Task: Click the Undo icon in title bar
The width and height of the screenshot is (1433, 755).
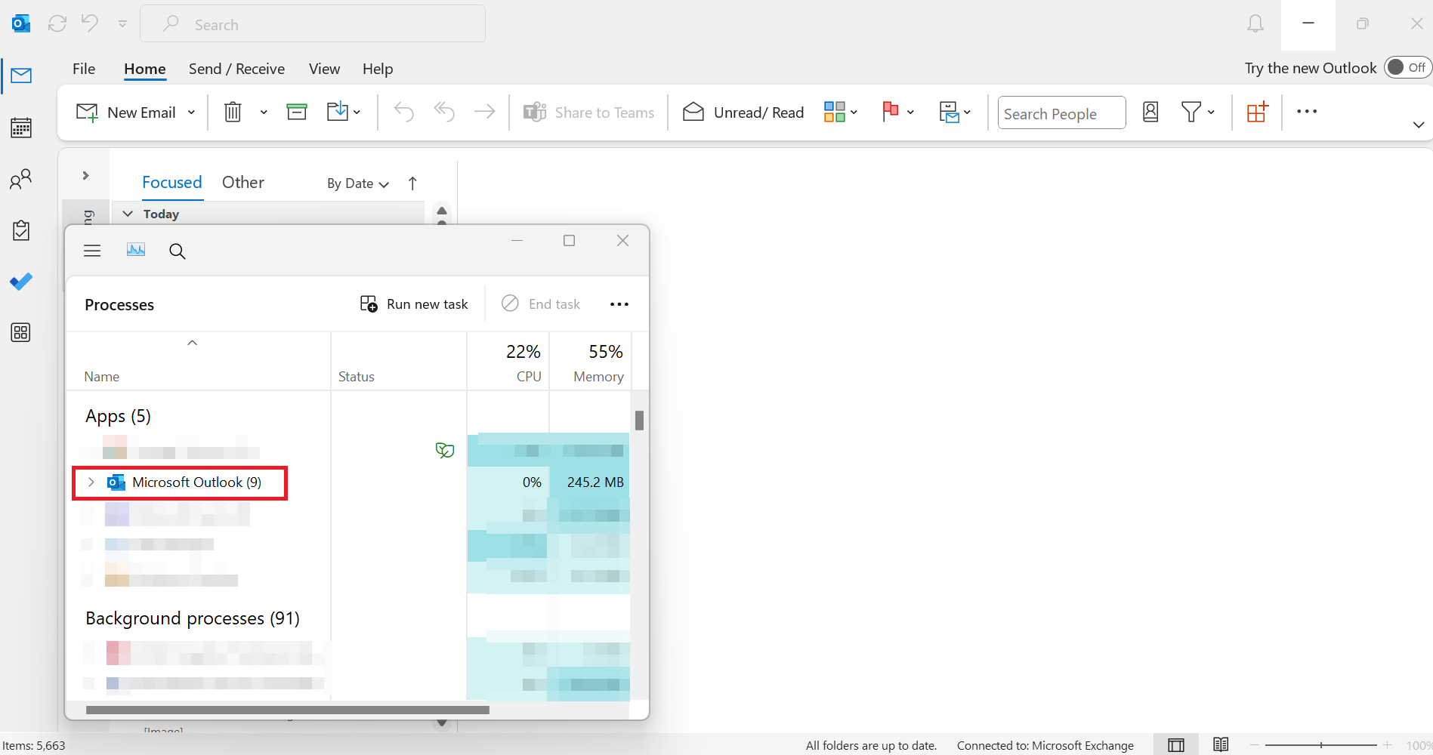Action: [89, 23]
